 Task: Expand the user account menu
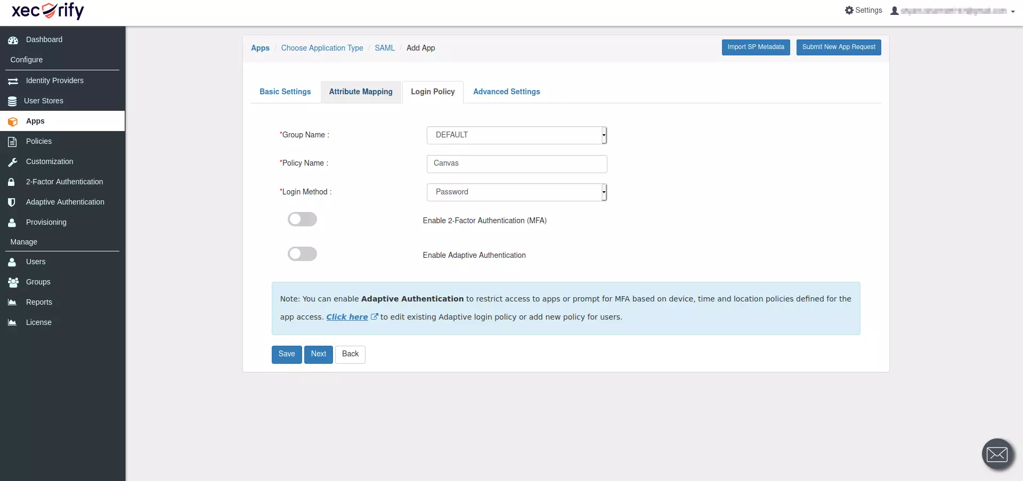(x=952, y=11)
